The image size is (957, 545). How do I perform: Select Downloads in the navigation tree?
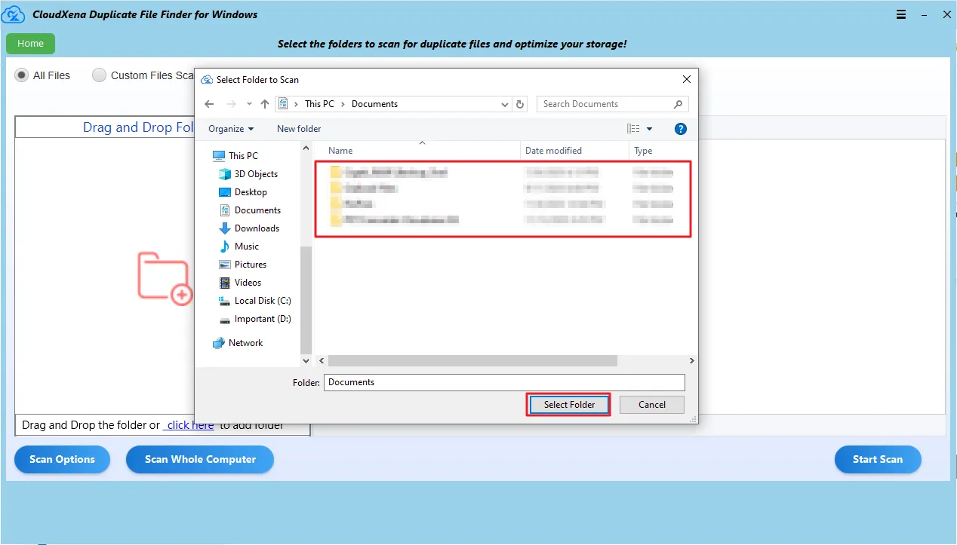pos(257,228)
